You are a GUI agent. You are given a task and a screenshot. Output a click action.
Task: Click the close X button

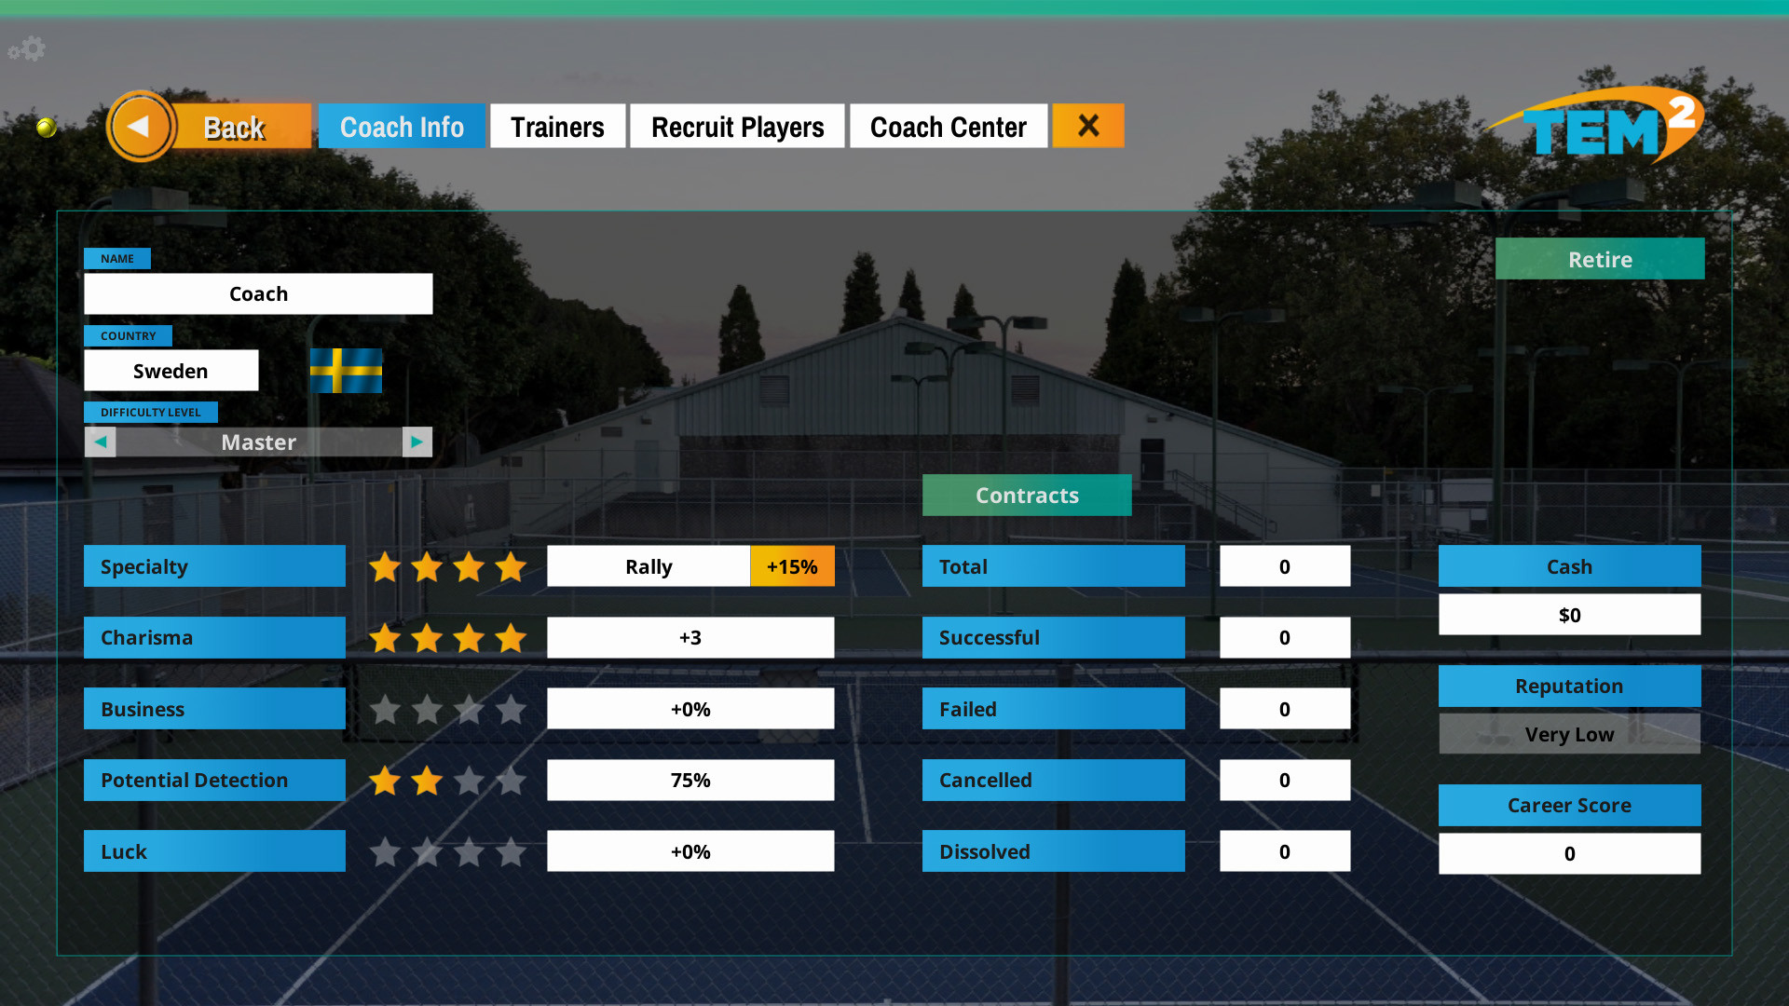click(x=1086, y=127)
